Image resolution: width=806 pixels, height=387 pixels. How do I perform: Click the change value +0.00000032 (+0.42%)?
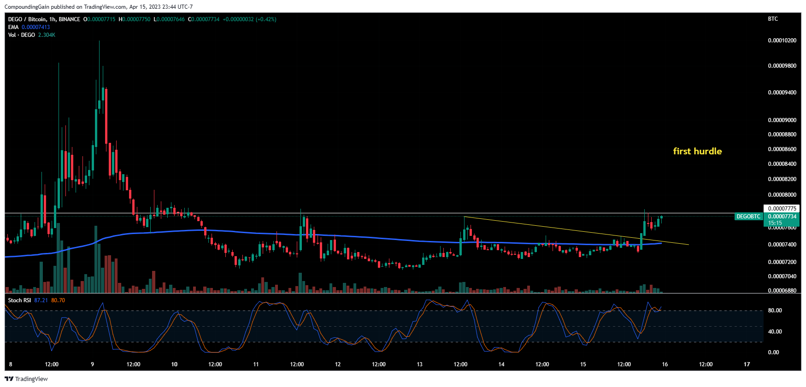tap(249, 19)
